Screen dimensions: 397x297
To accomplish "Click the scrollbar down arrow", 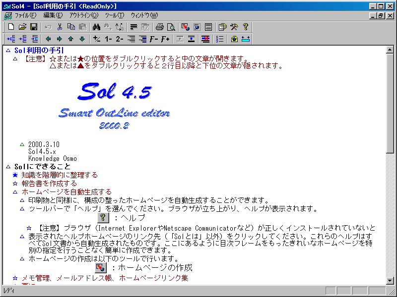I will [x=390, y=281].
